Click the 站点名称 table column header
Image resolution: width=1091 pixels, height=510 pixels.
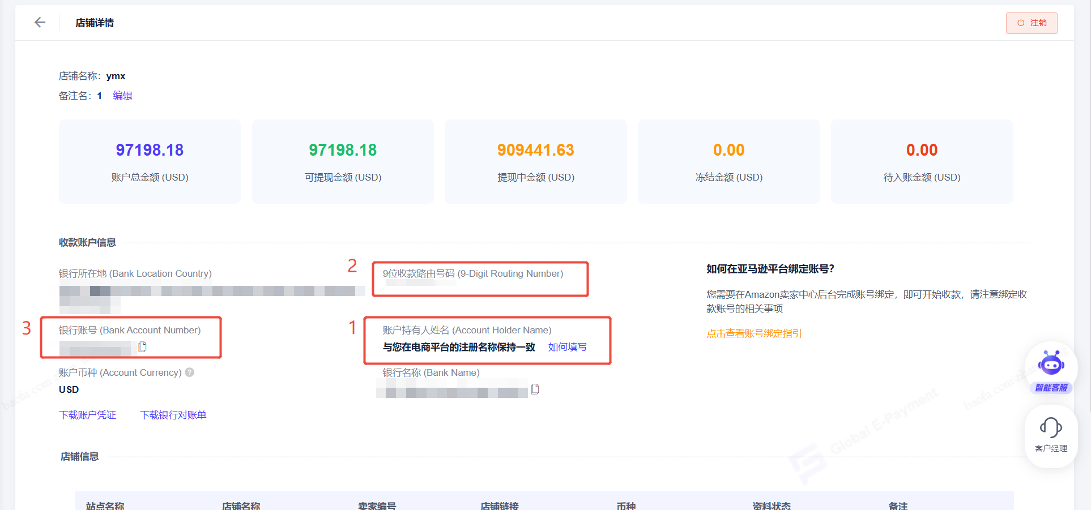coord(105,505)
